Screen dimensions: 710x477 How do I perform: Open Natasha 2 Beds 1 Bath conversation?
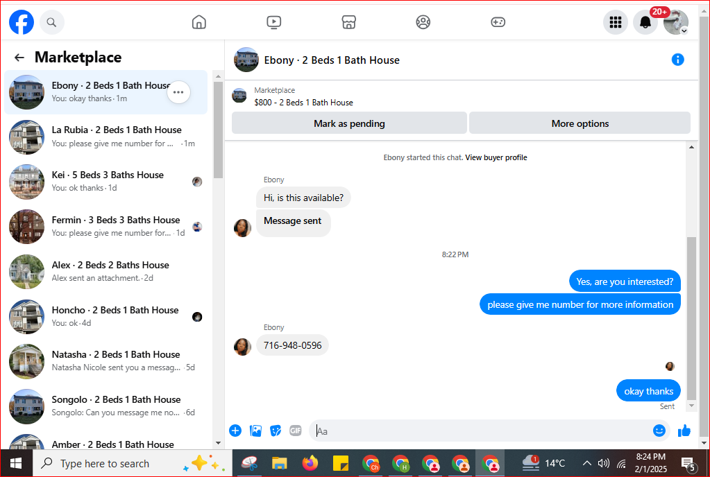106,361
